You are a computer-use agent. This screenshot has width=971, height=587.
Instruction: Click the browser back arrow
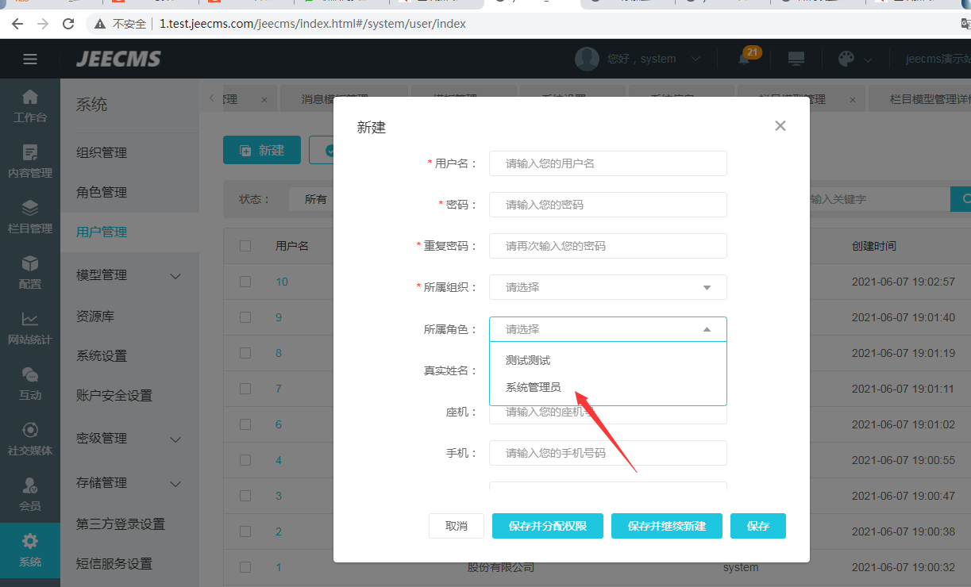pos(17,24)
